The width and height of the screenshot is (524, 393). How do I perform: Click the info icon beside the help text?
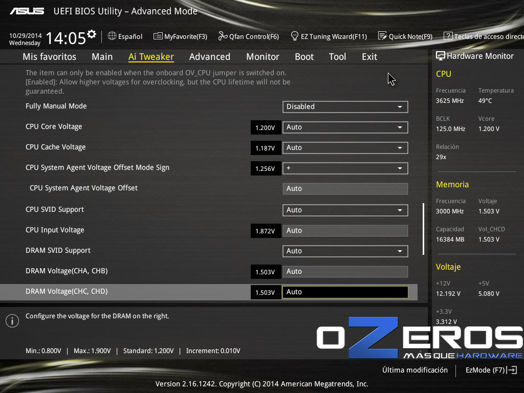point(12,321)
